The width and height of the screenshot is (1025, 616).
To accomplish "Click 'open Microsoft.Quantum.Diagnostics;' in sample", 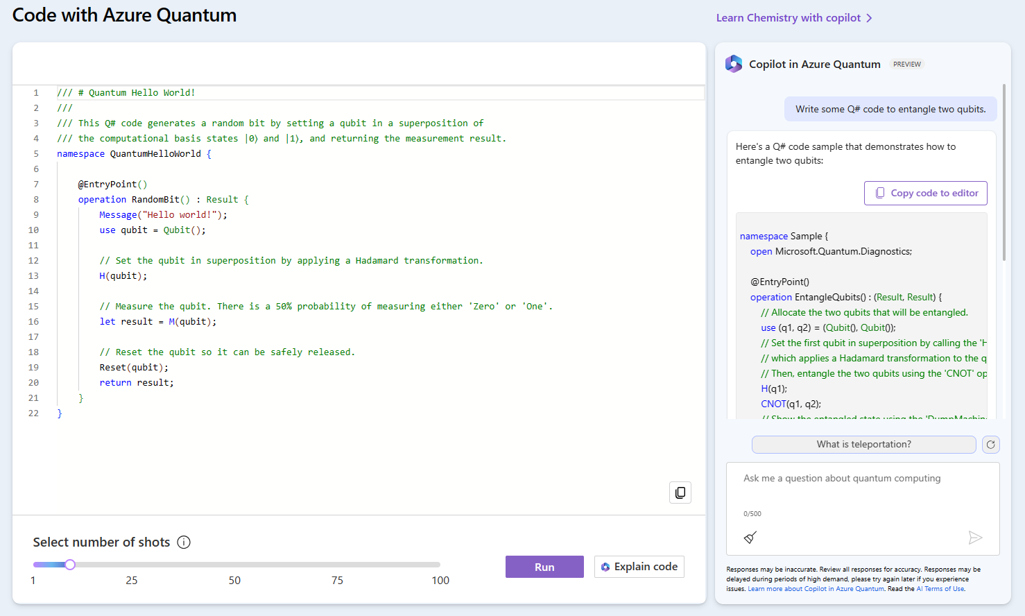I will (831, 251).
